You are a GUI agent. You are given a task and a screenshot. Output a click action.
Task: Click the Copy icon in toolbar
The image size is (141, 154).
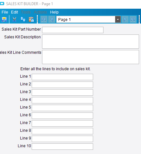pyautogui.click(x=23, y=19)
